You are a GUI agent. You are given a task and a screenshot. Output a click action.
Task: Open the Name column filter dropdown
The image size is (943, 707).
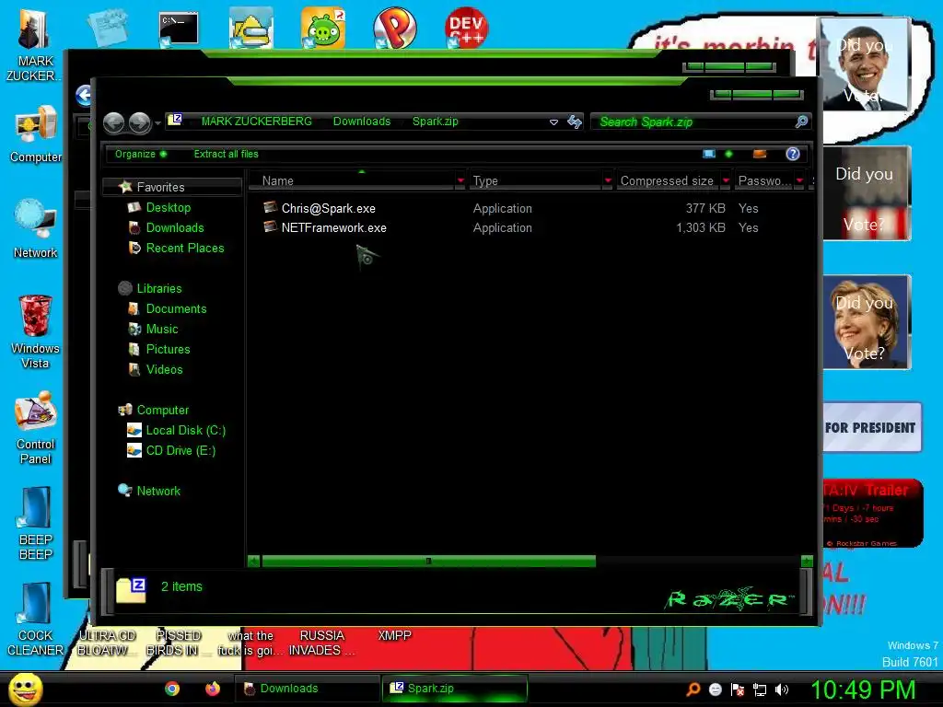pyautogui.click(x=460, y=180)
